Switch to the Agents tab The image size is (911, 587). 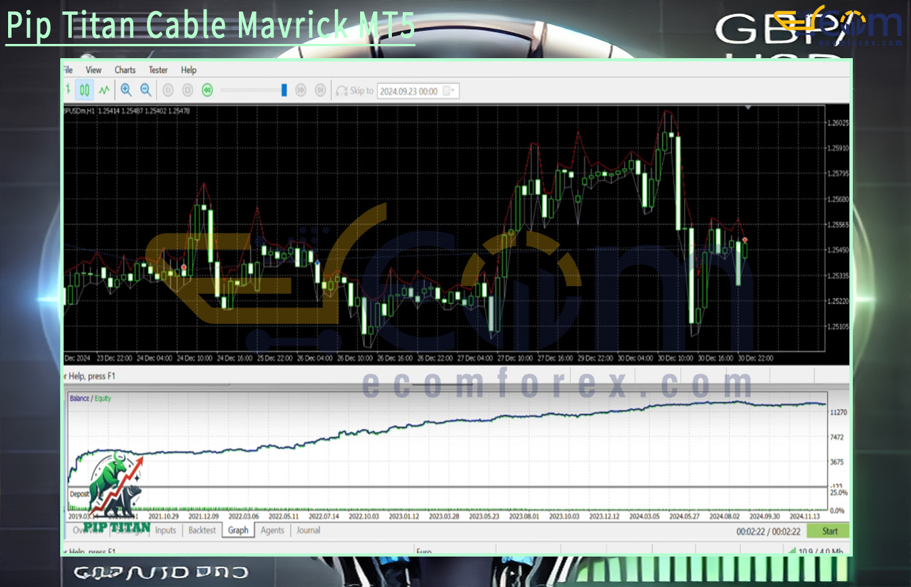point(272,530)
